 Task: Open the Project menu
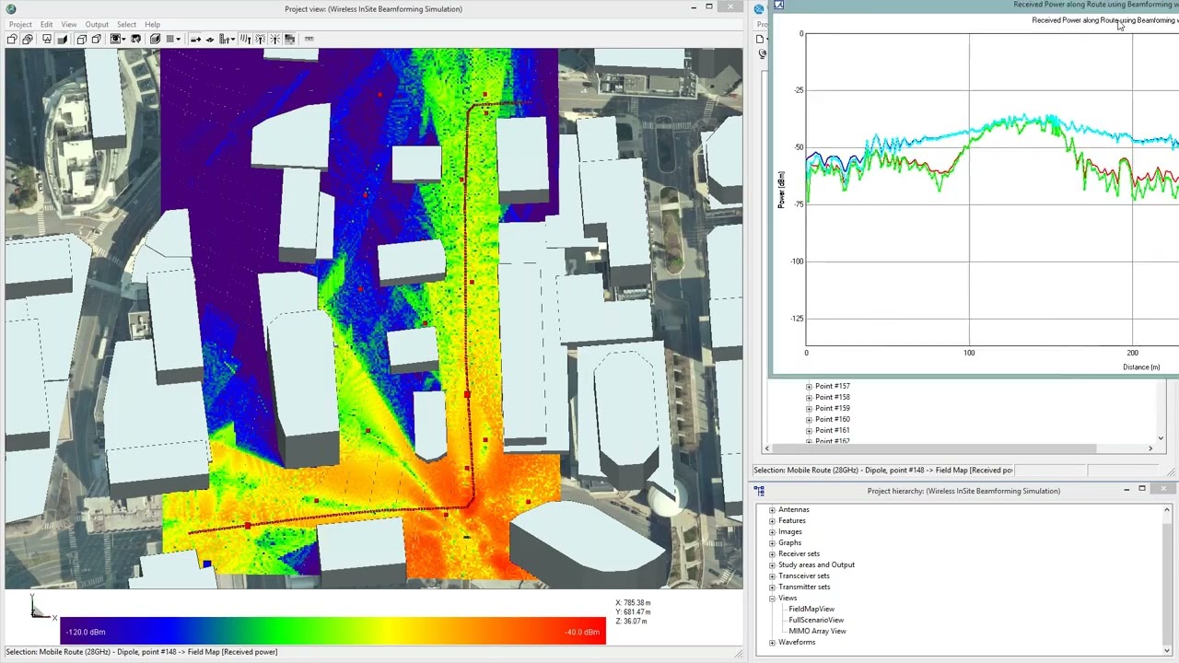19,24
